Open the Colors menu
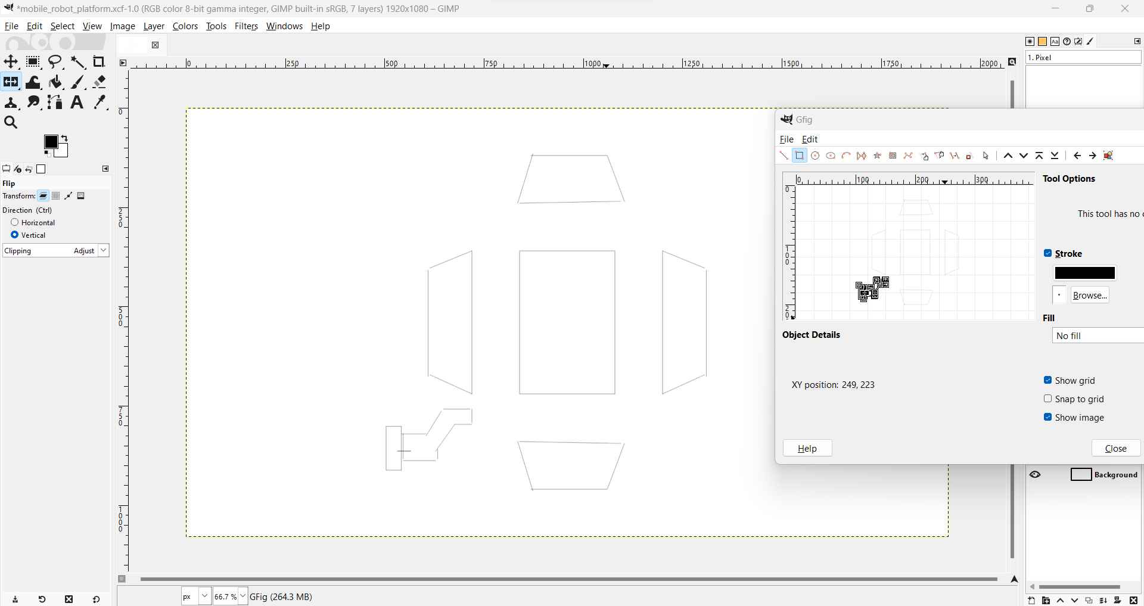 pos(185,26)
